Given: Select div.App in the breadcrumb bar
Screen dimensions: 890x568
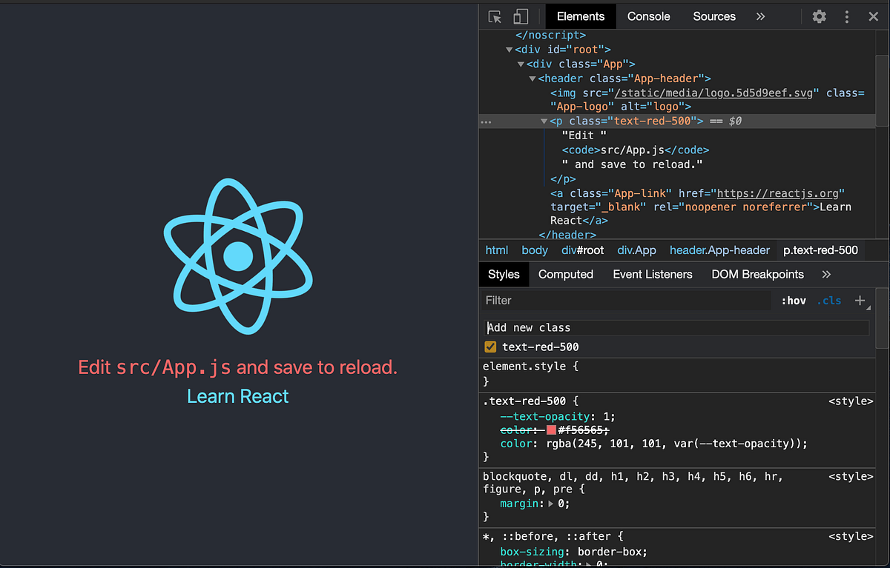Looking at the screenshot, I should click(636, 250).
